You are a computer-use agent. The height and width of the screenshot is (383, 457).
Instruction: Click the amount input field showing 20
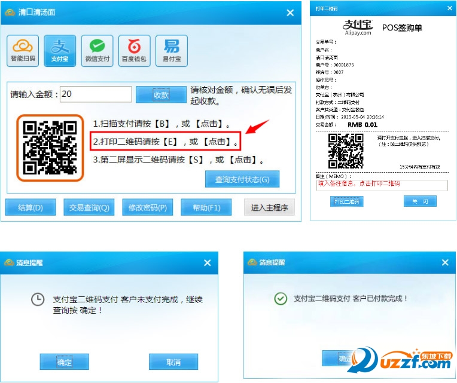point(96,94)
